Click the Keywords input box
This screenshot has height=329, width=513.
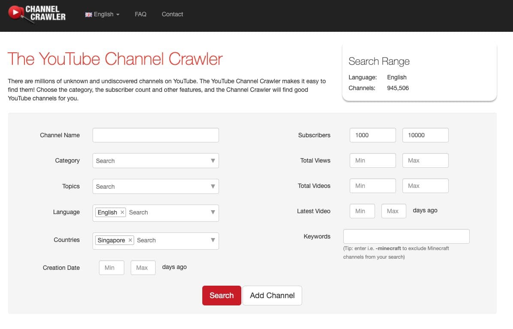(x=406, y=236)
